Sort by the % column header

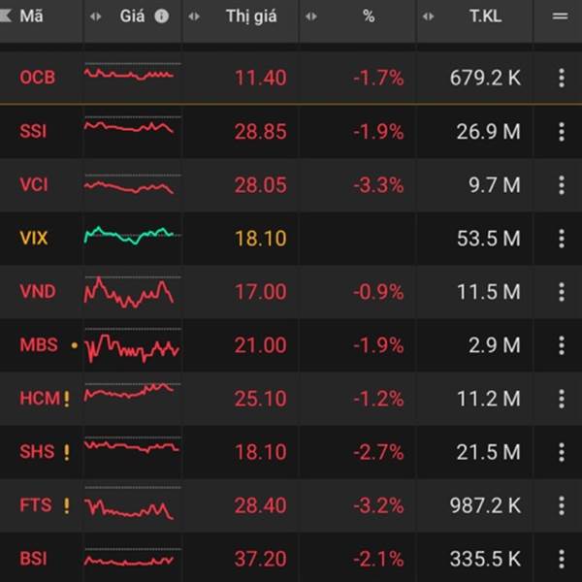click(x=368, y=16)
